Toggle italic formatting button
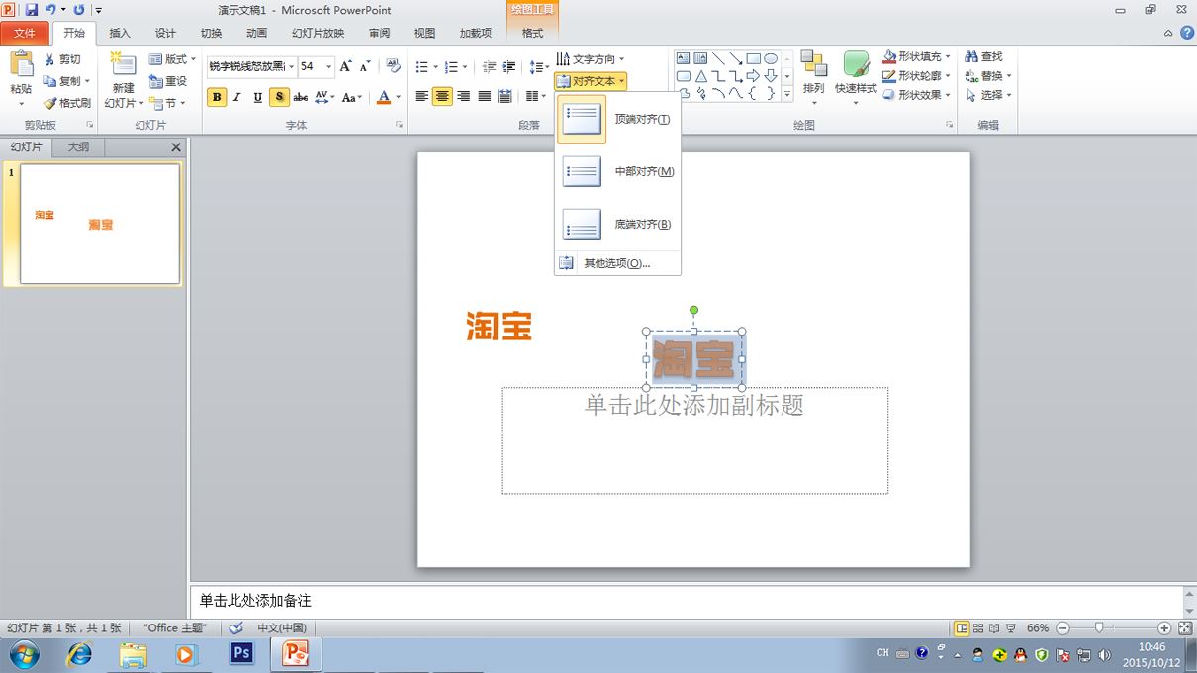Screen dimensions: 1197x673 (237, 97)
